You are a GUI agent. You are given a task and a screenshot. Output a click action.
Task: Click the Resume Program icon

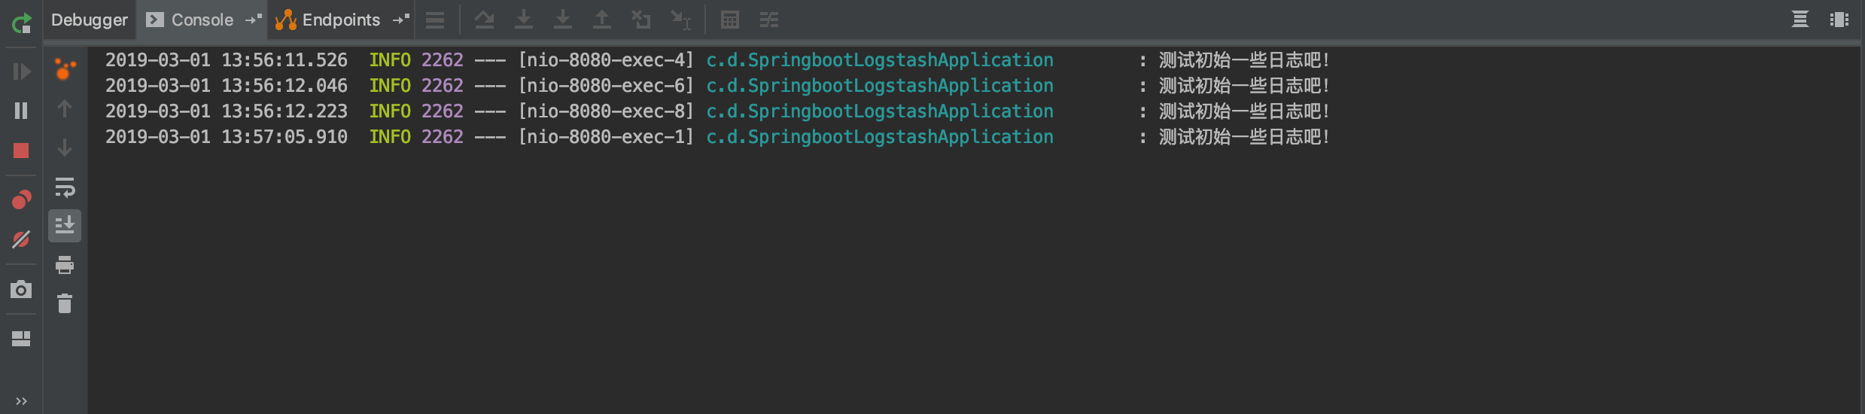pos(21,72)
